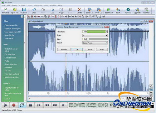156x113 pixels.
Task: Click the 'Paste mix' sidebar link
Action: click(8, 68)
